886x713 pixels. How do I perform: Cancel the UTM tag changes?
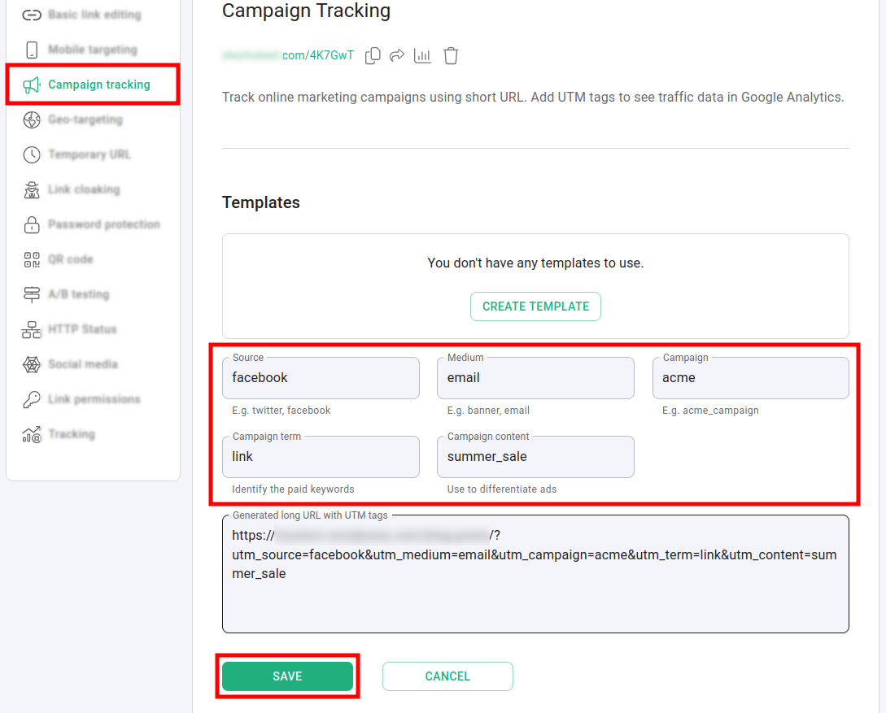coord(447,676)
